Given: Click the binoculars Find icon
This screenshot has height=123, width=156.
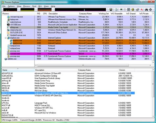Looking at the screenshot, I should [x=146, y=10].
